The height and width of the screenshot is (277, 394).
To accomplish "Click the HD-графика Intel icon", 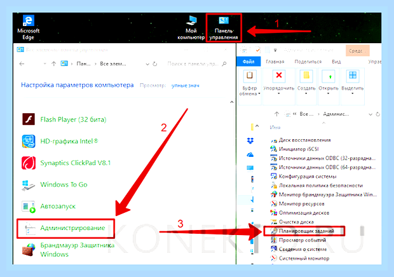I will [x=29, y=141].
